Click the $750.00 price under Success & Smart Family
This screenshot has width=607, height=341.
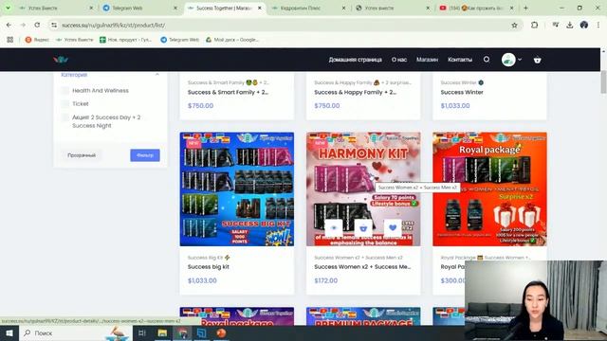(x=200, y=105)
